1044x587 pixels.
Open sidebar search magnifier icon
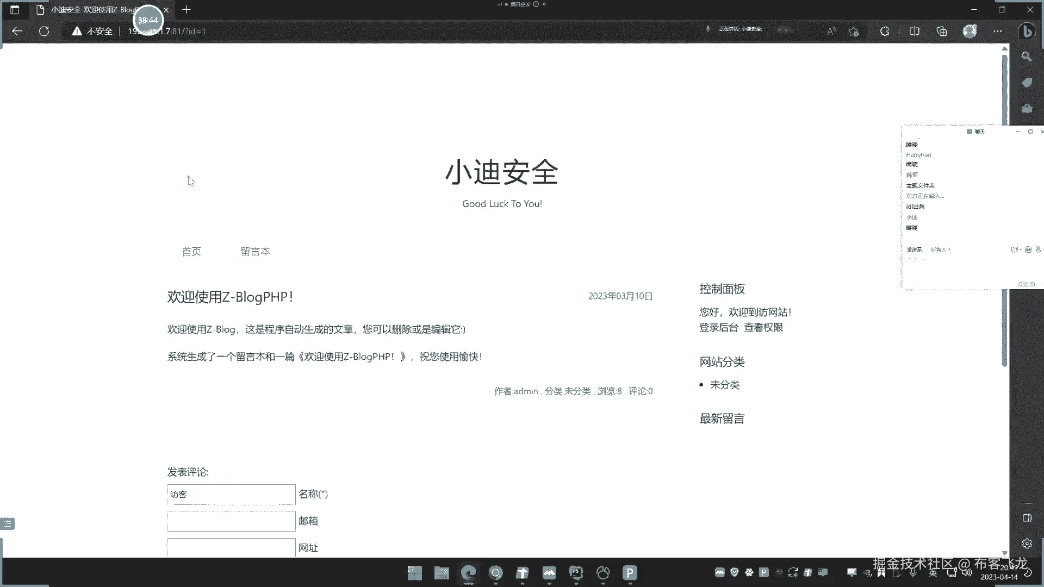(1027, 57)
